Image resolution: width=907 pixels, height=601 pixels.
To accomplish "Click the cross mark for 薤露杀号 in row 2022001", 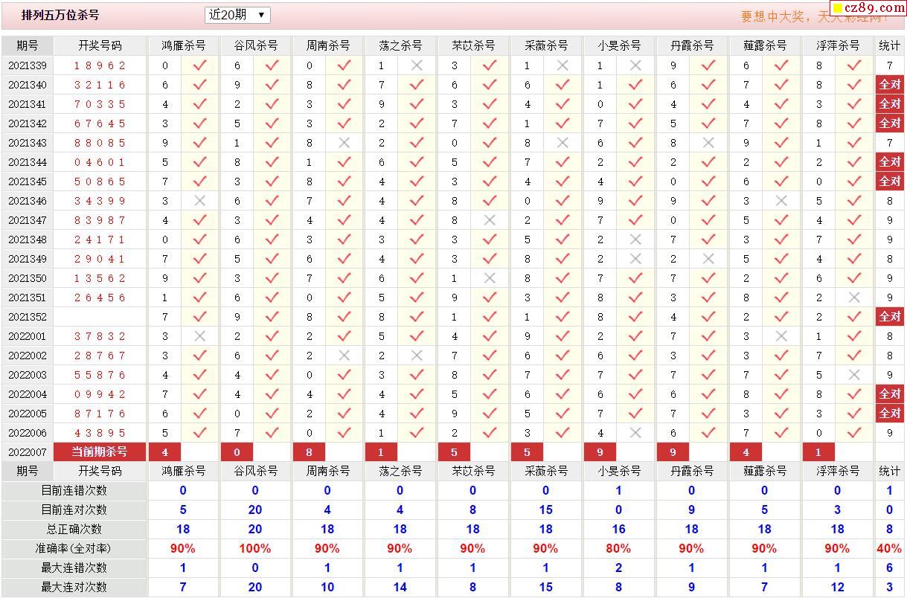I will (x=781, y=336).
